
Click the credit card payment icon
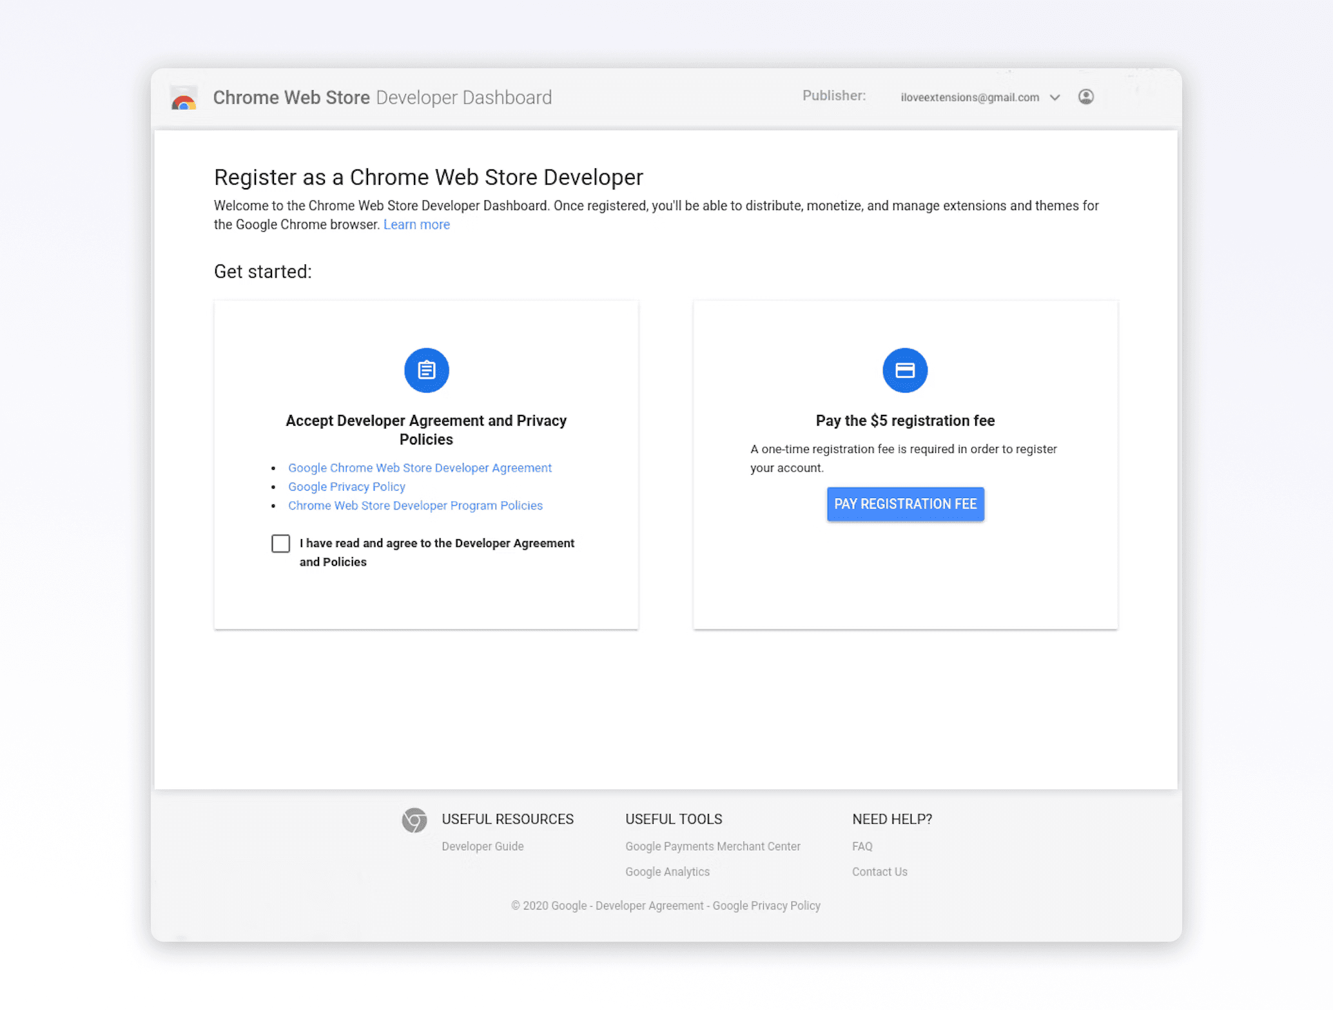(x=905, y=370)
